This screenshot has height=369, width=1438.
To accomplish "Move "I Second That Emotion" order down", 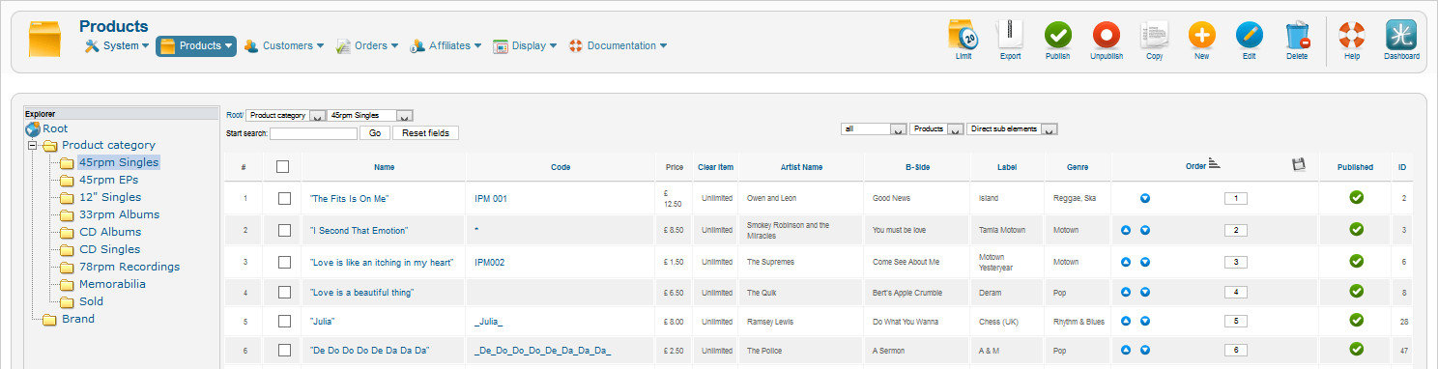I will tap(1145, 231).
